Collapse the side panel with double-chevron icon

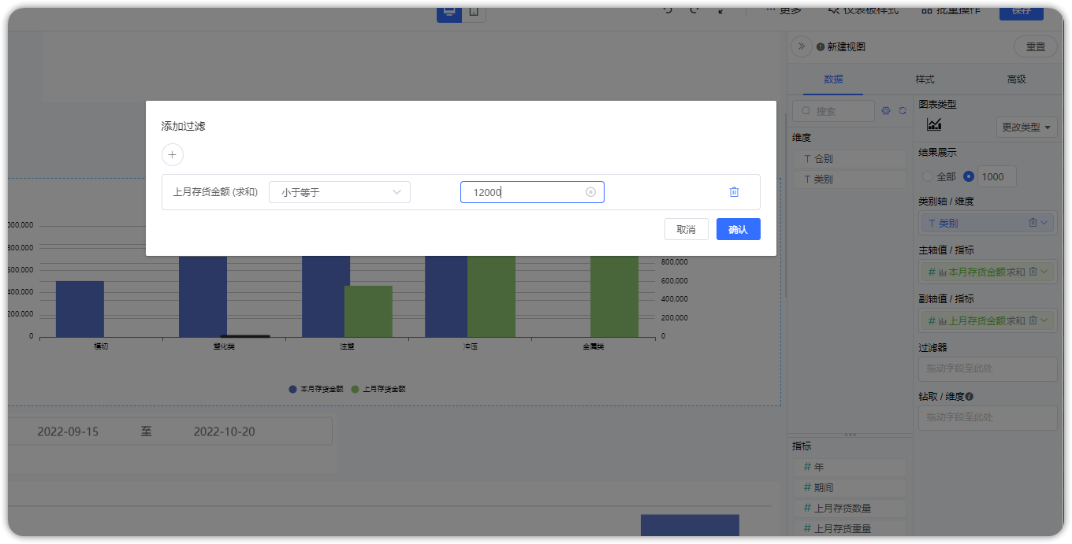click(802, 46)
